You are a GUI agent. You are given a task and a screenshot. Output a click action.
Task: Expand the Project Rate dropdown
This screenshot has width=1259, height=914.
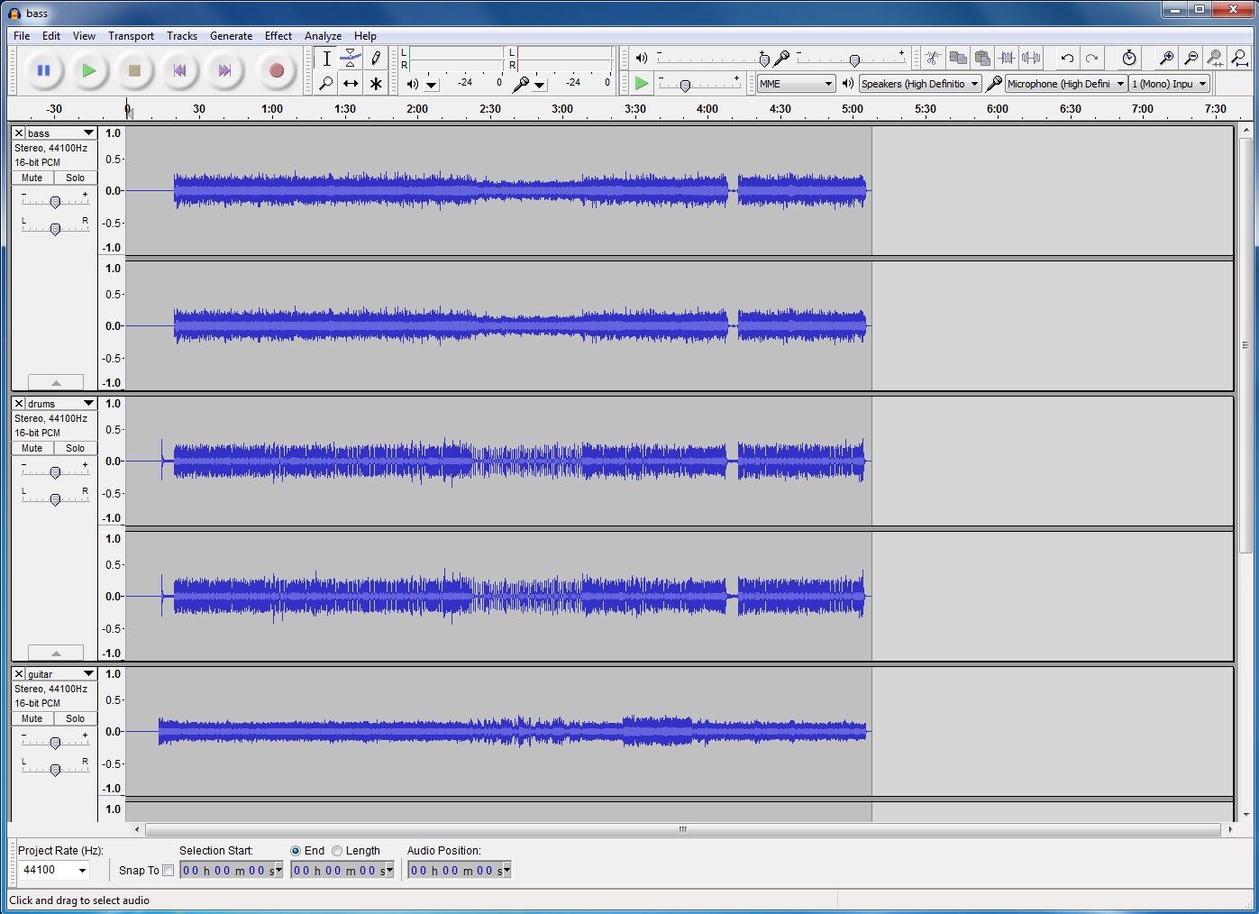(x=82, y=871)
